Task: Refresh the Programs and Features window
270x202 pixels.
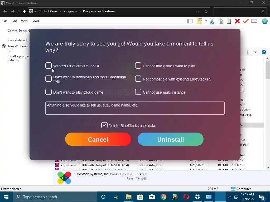Action: pos(206,12)
